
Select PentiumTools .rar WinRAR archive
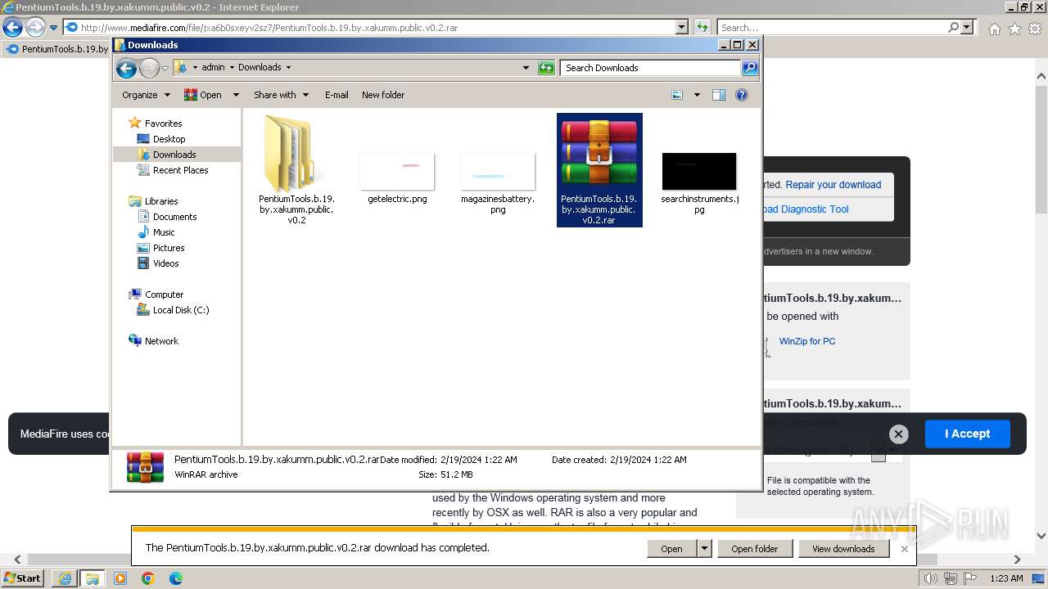pos(599,170)
